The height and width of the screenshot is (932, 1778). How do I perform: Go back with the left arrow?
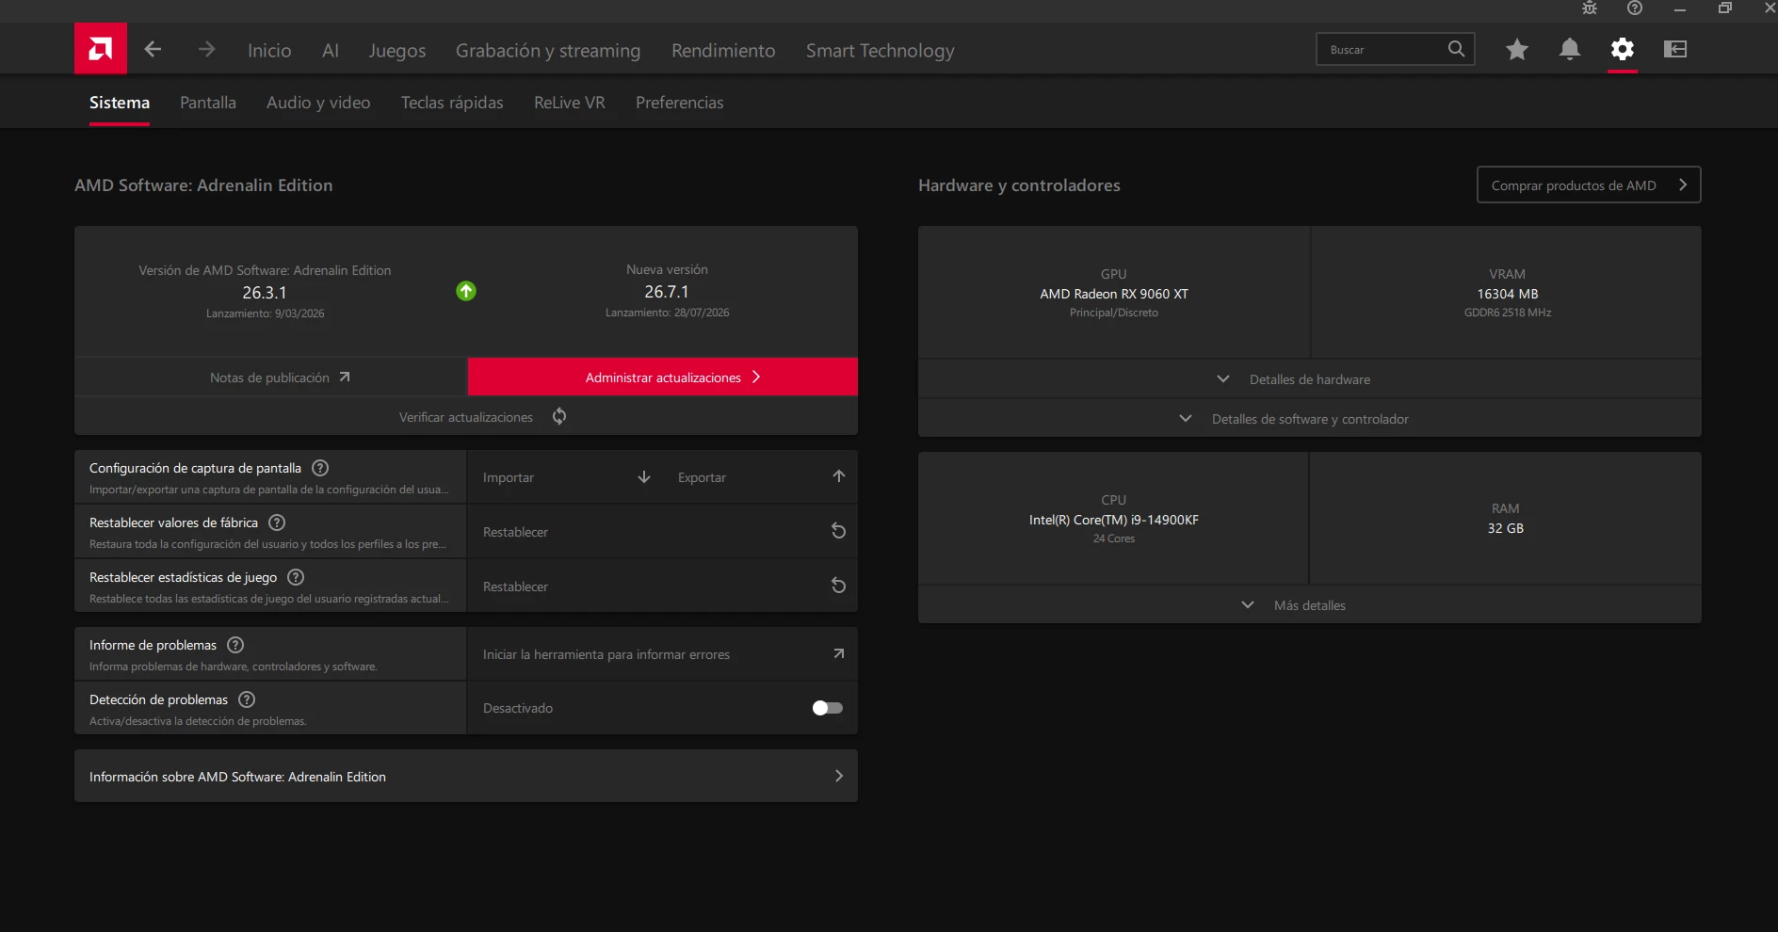point(153,49)
